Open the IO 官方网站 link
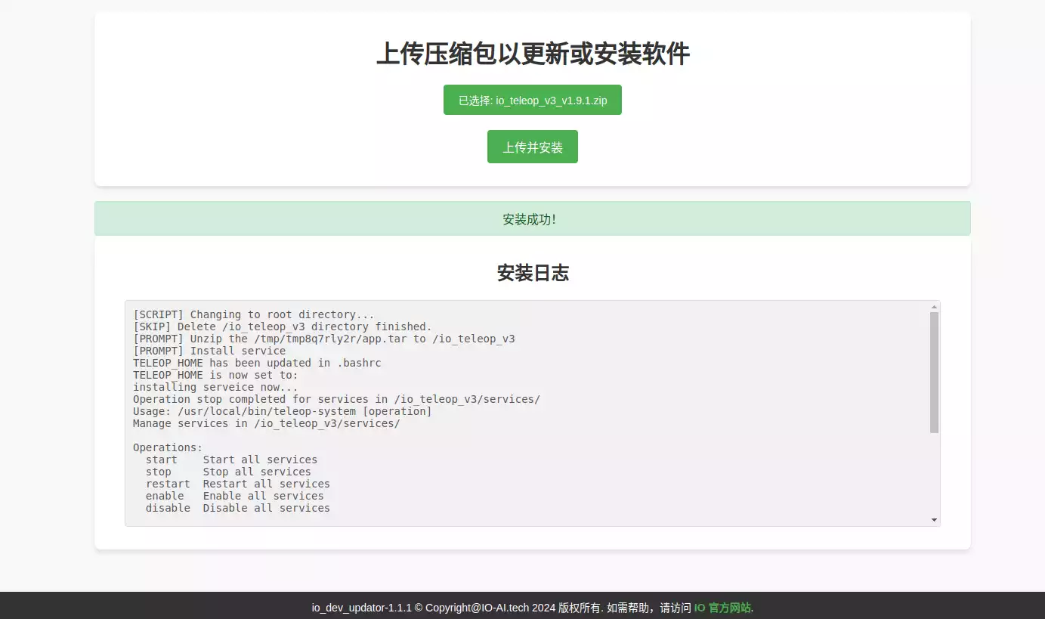The image size is (1045, 619). (x=722, y=608)
